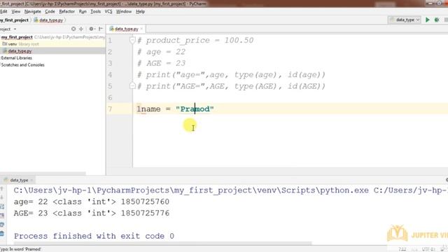Open the Help menu
Viewport: 448px width, 252px height.
pos(140,11)
